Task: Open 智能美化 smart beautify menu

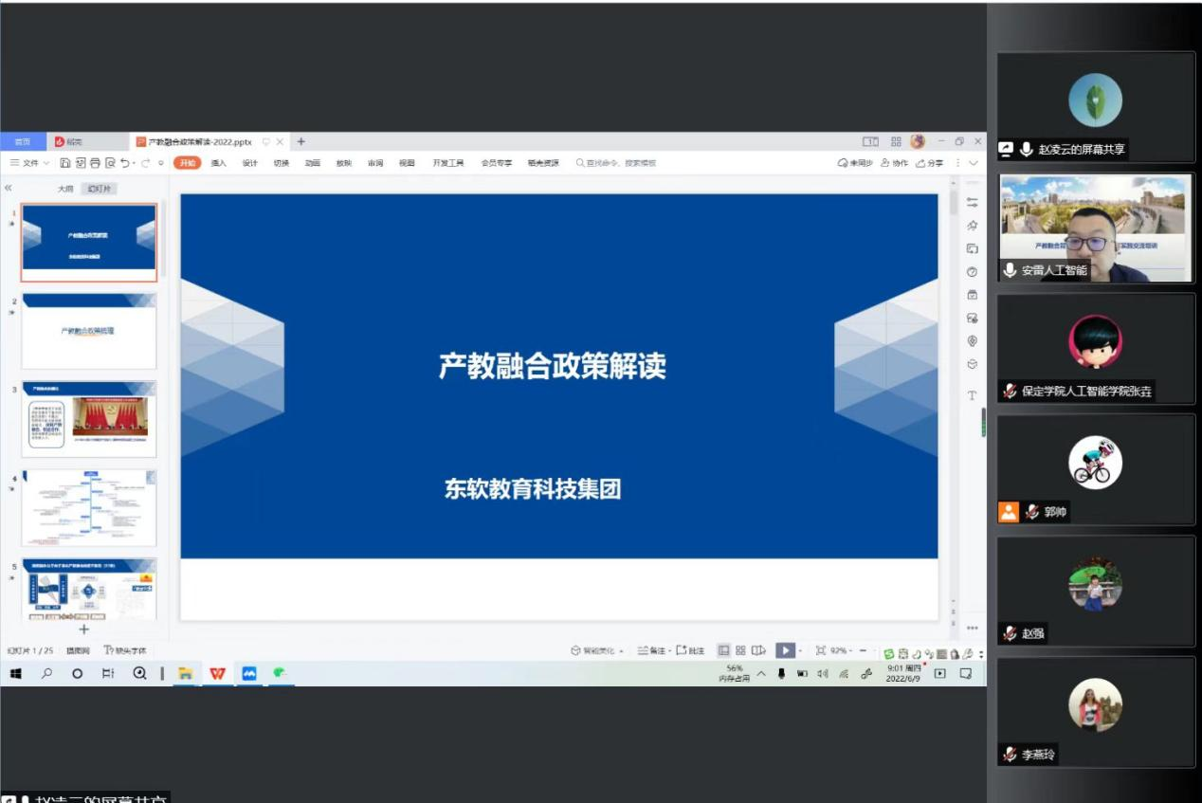Action: click(x=597, y=650)
